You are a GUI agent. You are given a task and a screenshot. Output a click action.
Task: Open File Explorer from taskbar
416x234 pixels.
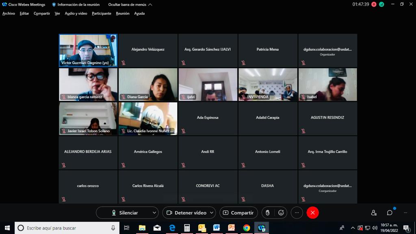(142, 228)
